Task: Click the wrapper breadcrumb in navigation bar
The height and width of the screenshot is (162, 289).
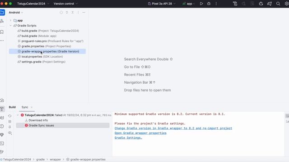Action: pos(55,159)
